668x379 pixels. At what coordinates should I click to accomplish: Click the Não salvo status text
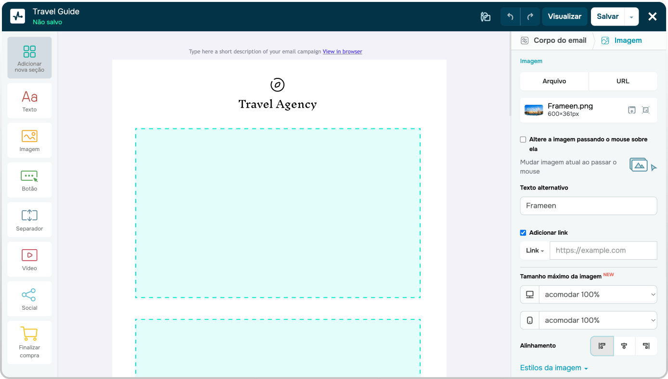(47, 22)
